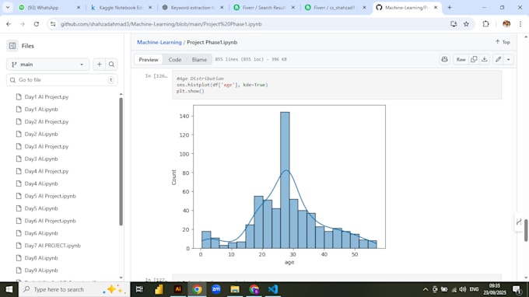Viewport: 529px width, 297px height.
Task: Focus the Go to file input
Action: click(x=61, y=80)
